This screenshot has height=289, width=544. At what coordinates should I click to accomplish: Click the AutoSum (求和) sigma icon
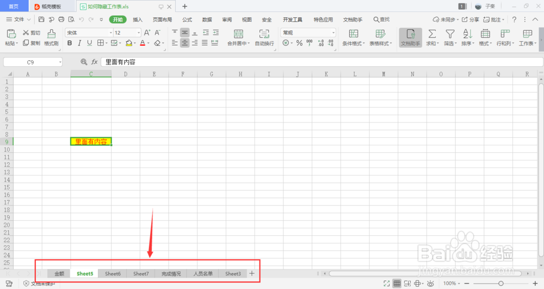[x=432, y=34]
